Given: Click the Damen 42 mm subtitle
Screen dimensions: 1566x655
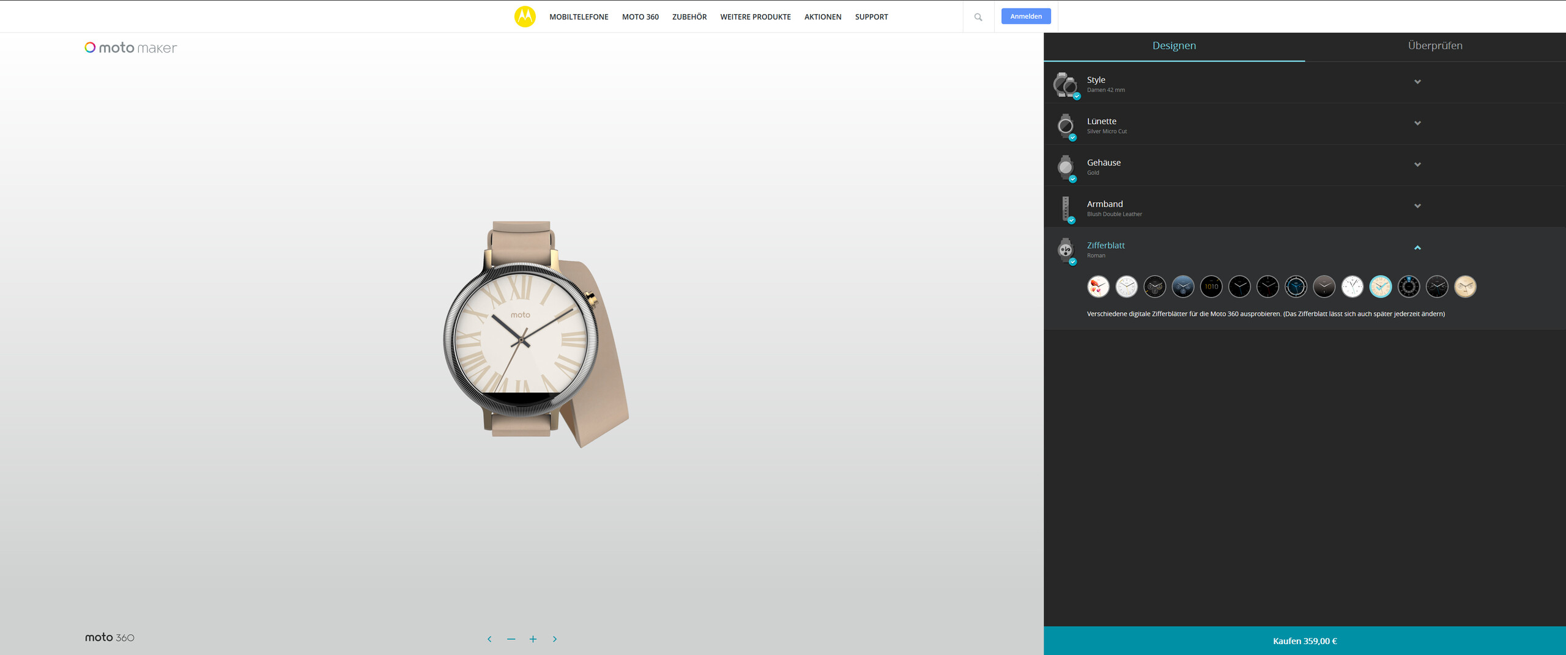Looking at the screenshot, I should (1106, 90).
